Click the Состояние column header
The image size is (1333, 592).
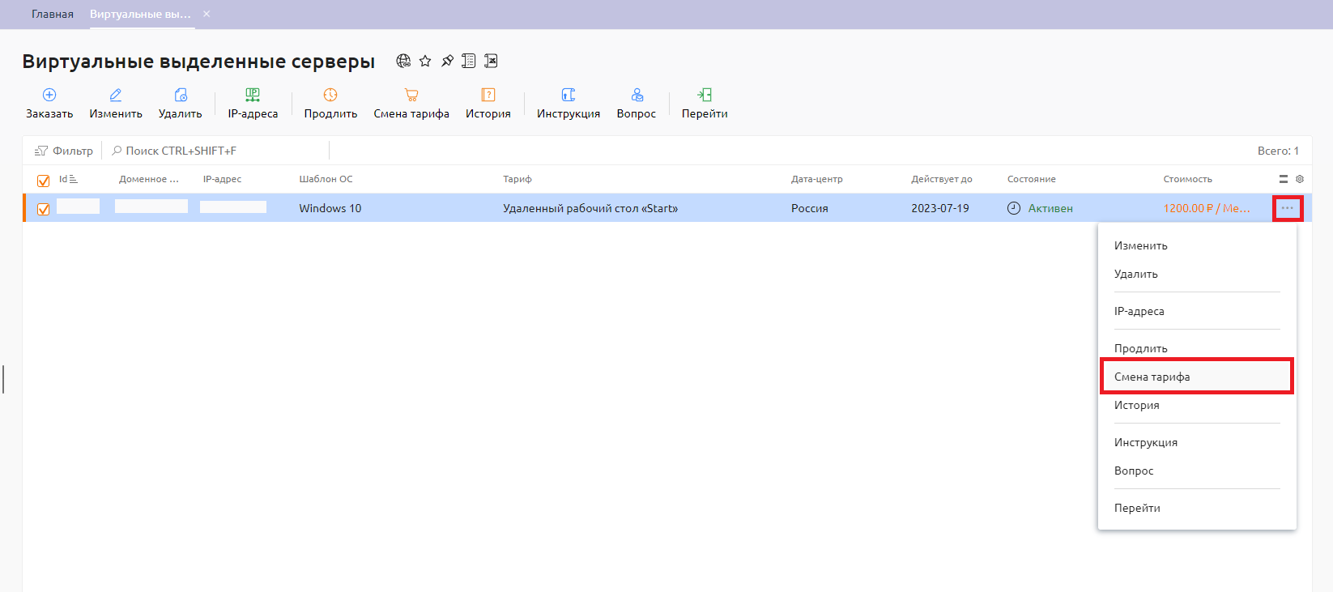[1031, 179]
